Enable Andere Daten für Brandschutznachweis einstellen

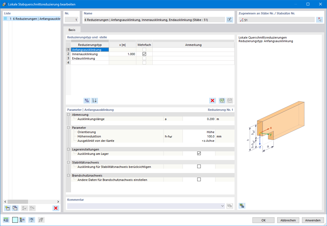[199, 180]
